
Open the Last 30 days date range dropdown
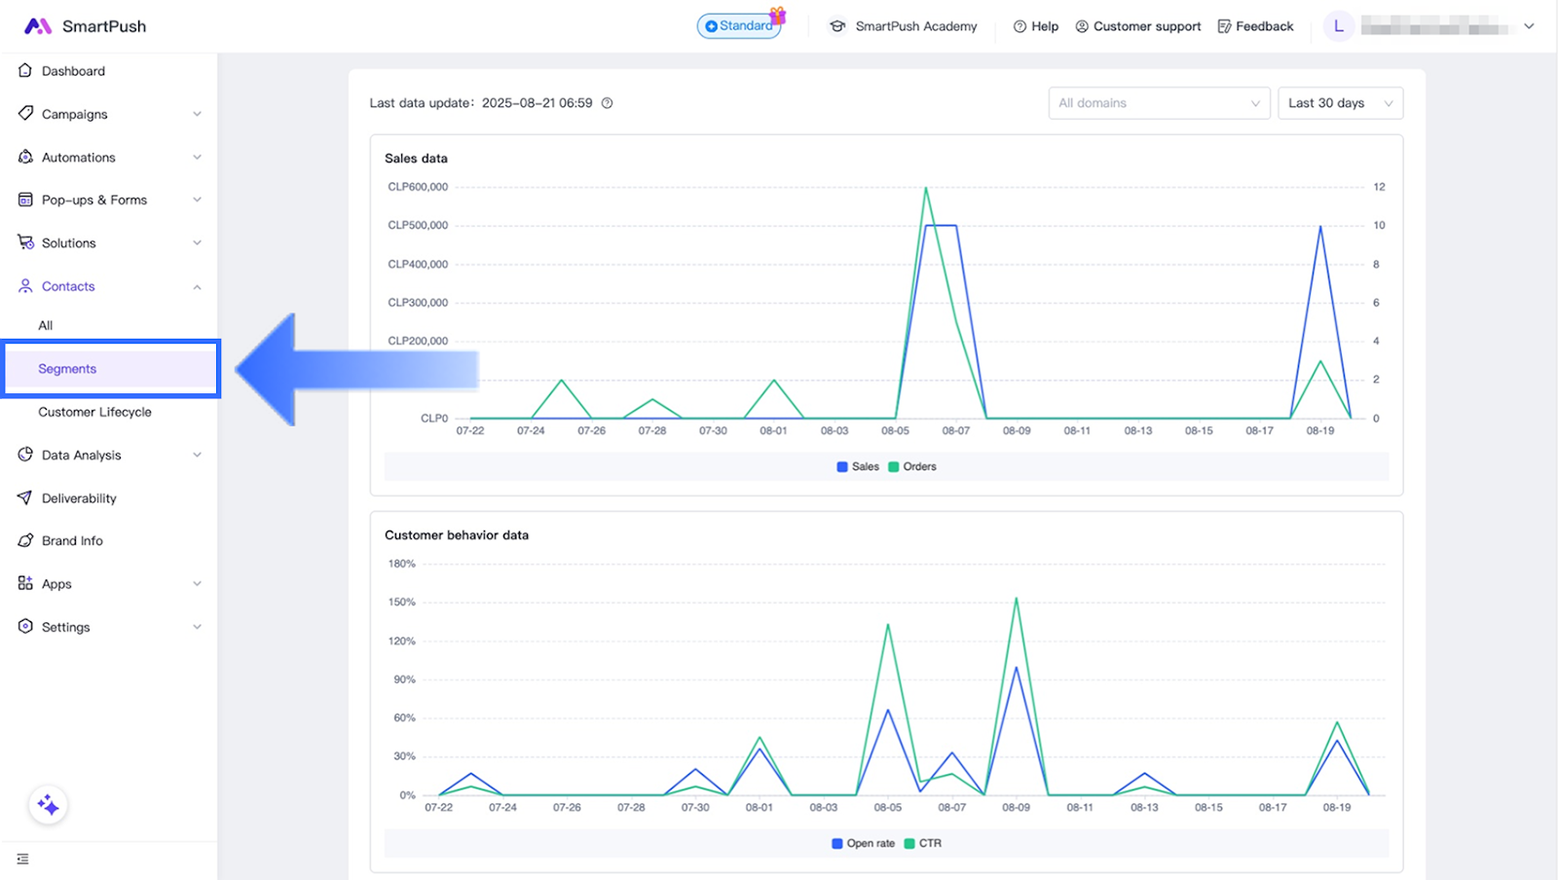(x=1339, y=103)
